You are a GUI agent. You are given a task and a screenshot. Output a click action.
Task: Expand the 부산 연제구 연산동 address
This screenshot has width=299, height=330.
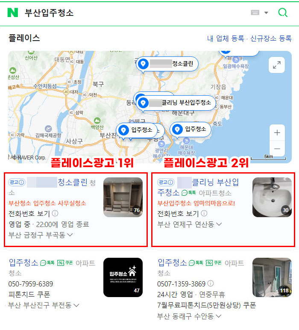(219, 224)
